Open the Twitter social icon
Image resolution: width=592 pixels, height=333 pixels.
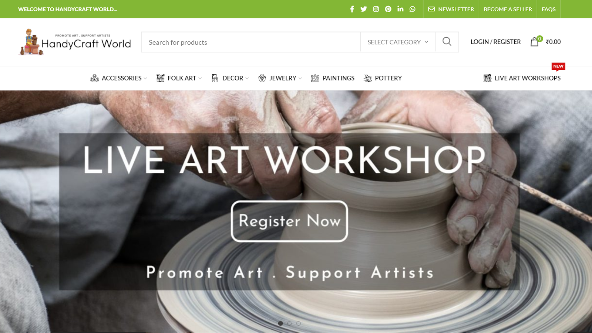point(364,9)
